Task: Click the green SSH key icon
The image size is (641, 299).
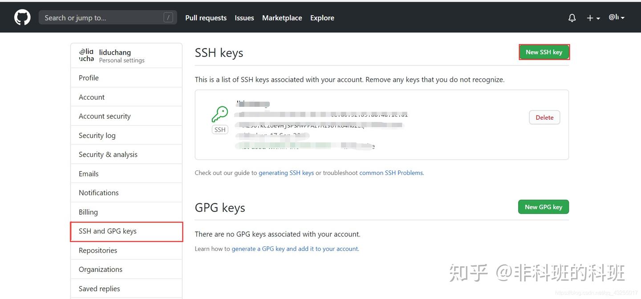Action: coord(219,114)
